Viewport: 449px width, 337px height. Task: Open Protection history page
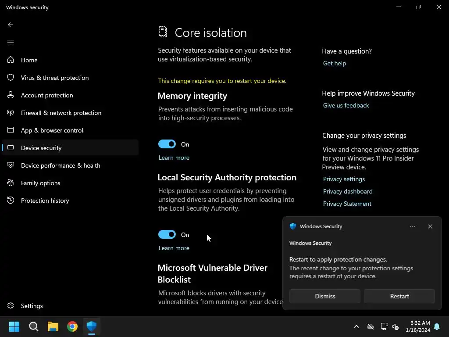point(45,200)
